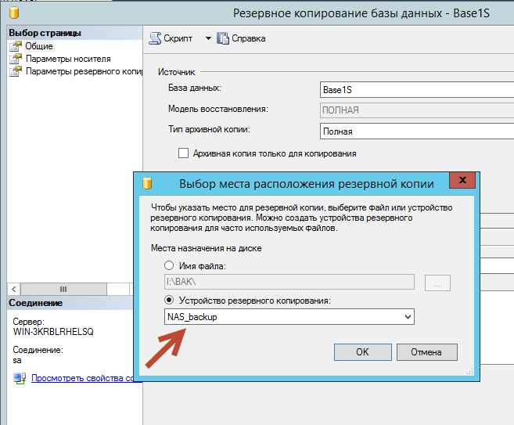Select the connection name sa
Viewport: 514px width, 425px height.
point(17,360)
